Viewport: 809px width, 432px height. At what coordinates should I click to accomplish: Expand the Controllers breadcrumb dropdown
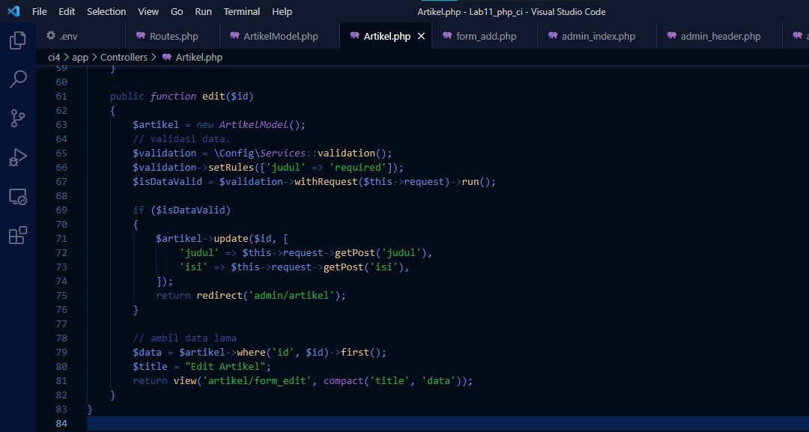[x=124, y=57]
